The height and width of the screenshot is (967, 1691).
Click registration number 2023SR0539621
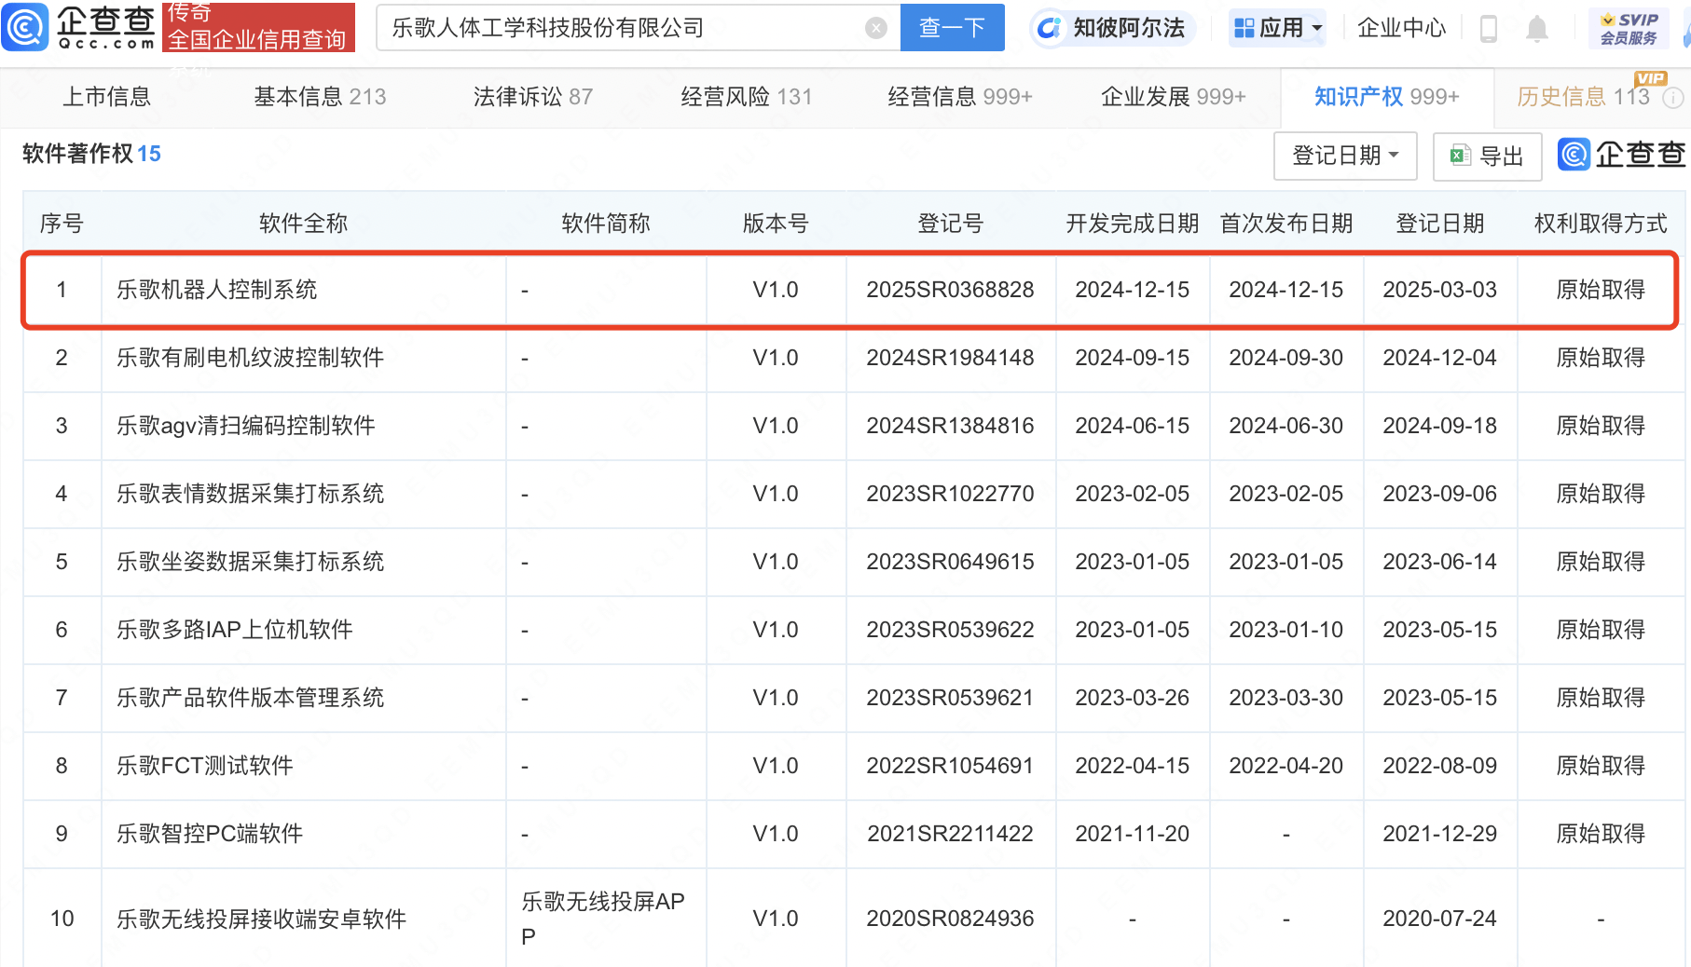pos(950,698)
